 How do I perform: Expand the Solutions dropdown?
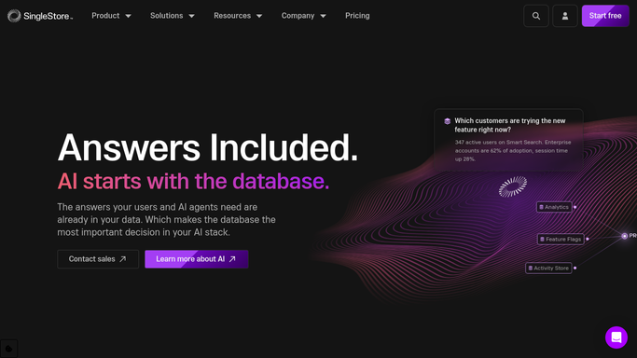pyautogui.click(x=173, y=16)
